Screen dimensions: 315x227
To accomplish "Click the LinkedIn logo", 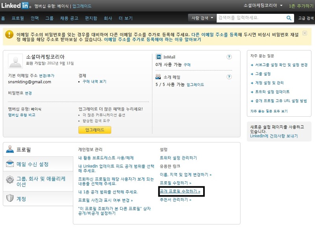I will pyautogui.click(x=16, y=6).
